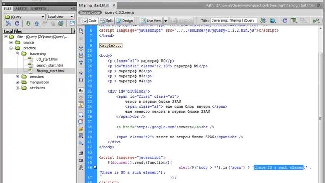This screenshot has height=183, width=325.
Task: Open the jQuery site dropdown
Action: 24,17
